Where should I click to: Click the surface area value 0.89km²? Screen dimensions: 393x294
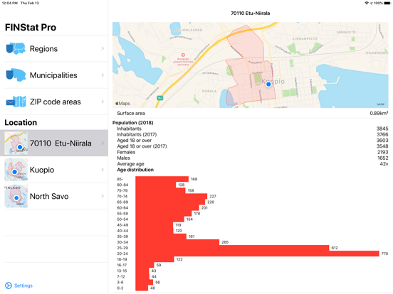click(x=379, y=113)
